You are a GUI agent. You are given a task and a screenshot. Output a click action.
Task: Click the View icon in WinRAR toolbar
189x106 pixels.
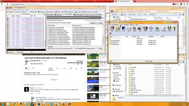pyautogui.click(x=129, y=29)
